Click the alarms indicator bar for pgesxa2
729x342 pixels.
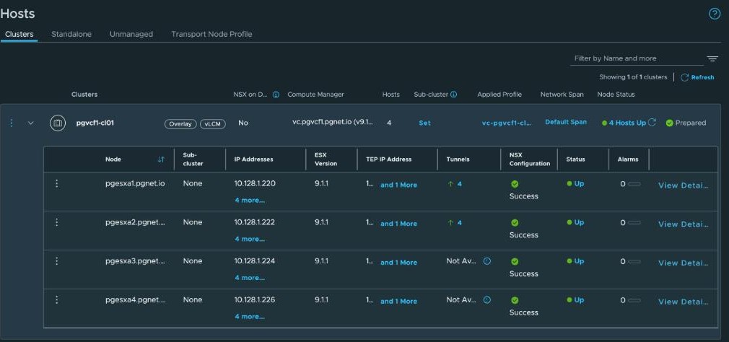634,222
